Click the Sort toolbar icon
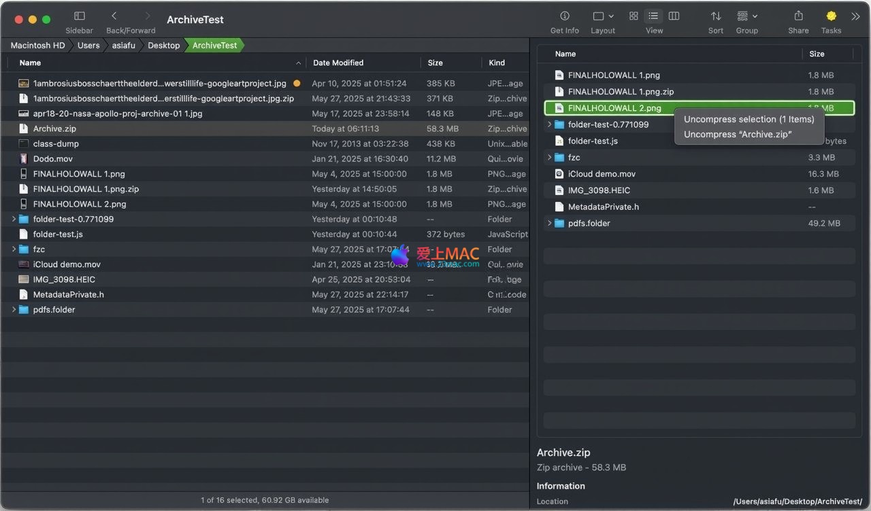This screenshot has width=871, height=511. (716, 16)
